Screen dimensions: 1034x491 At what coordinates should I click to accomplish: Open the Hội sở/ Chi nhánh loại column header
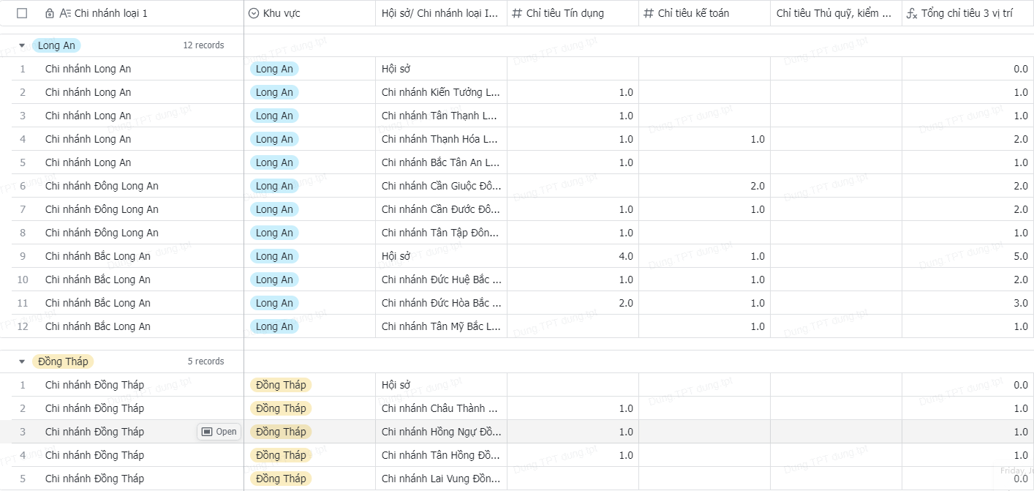click(x=440, y=13)
